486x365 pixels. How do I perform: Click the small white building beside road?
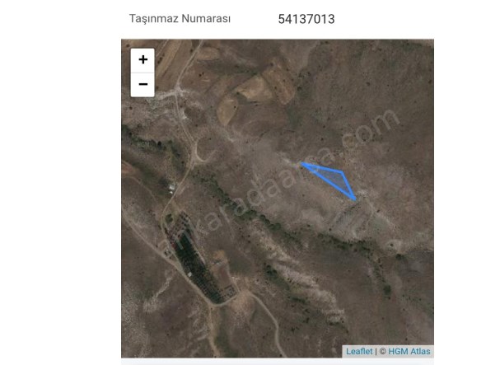171,187
